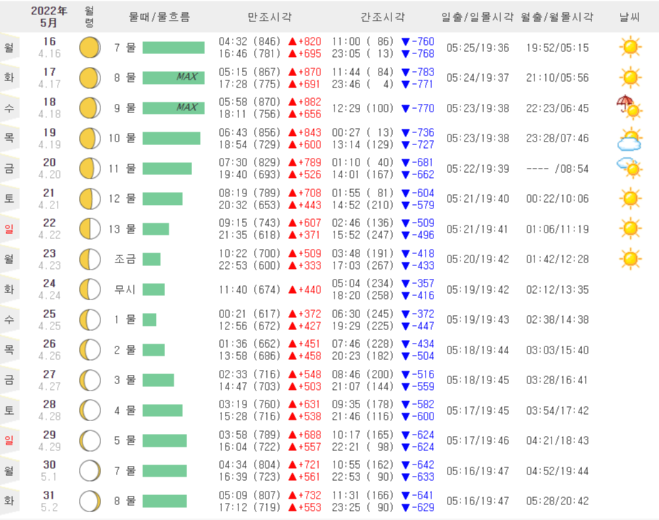
Task: Click the single high tide 11:40 (674)
Action: [249, 290]
